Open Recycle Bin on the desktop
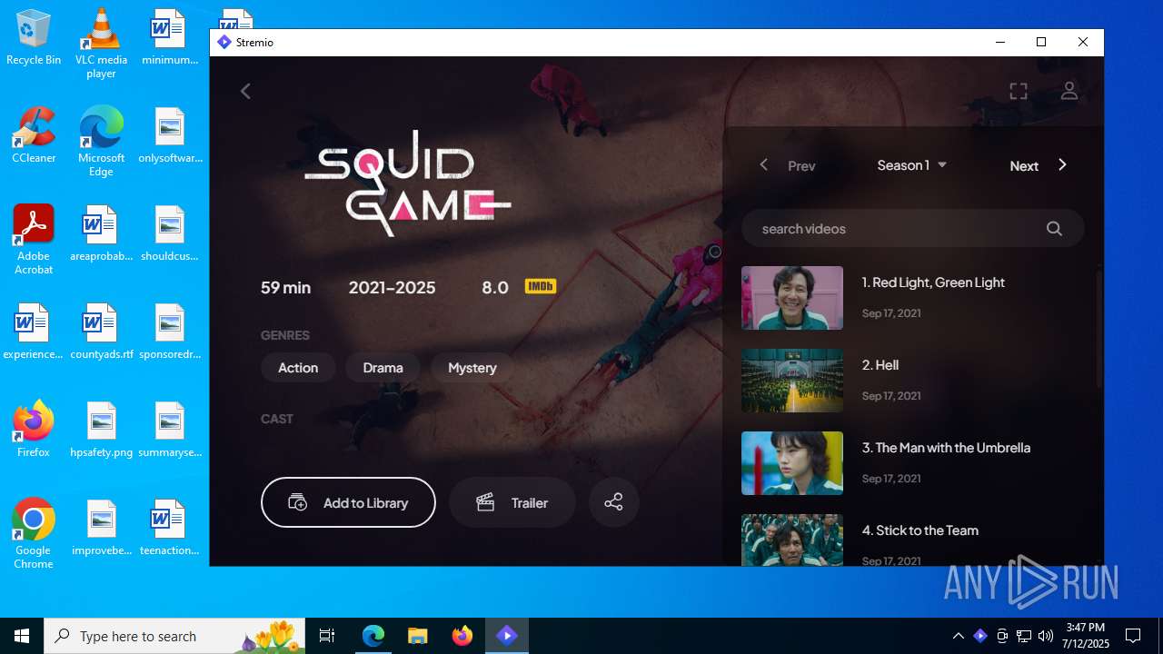 [34, 37]
